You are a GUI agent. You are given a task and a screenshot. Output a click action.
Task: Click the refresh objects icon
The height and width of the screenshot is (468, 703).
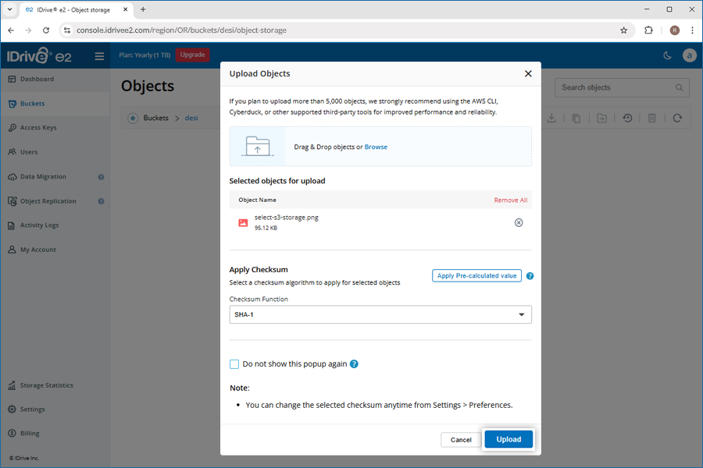pyautogui.click(x=677, y=119)
